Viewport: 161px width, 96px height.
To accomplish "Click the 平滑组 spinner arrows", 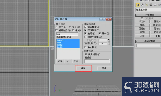I will [x=109, y=40].
